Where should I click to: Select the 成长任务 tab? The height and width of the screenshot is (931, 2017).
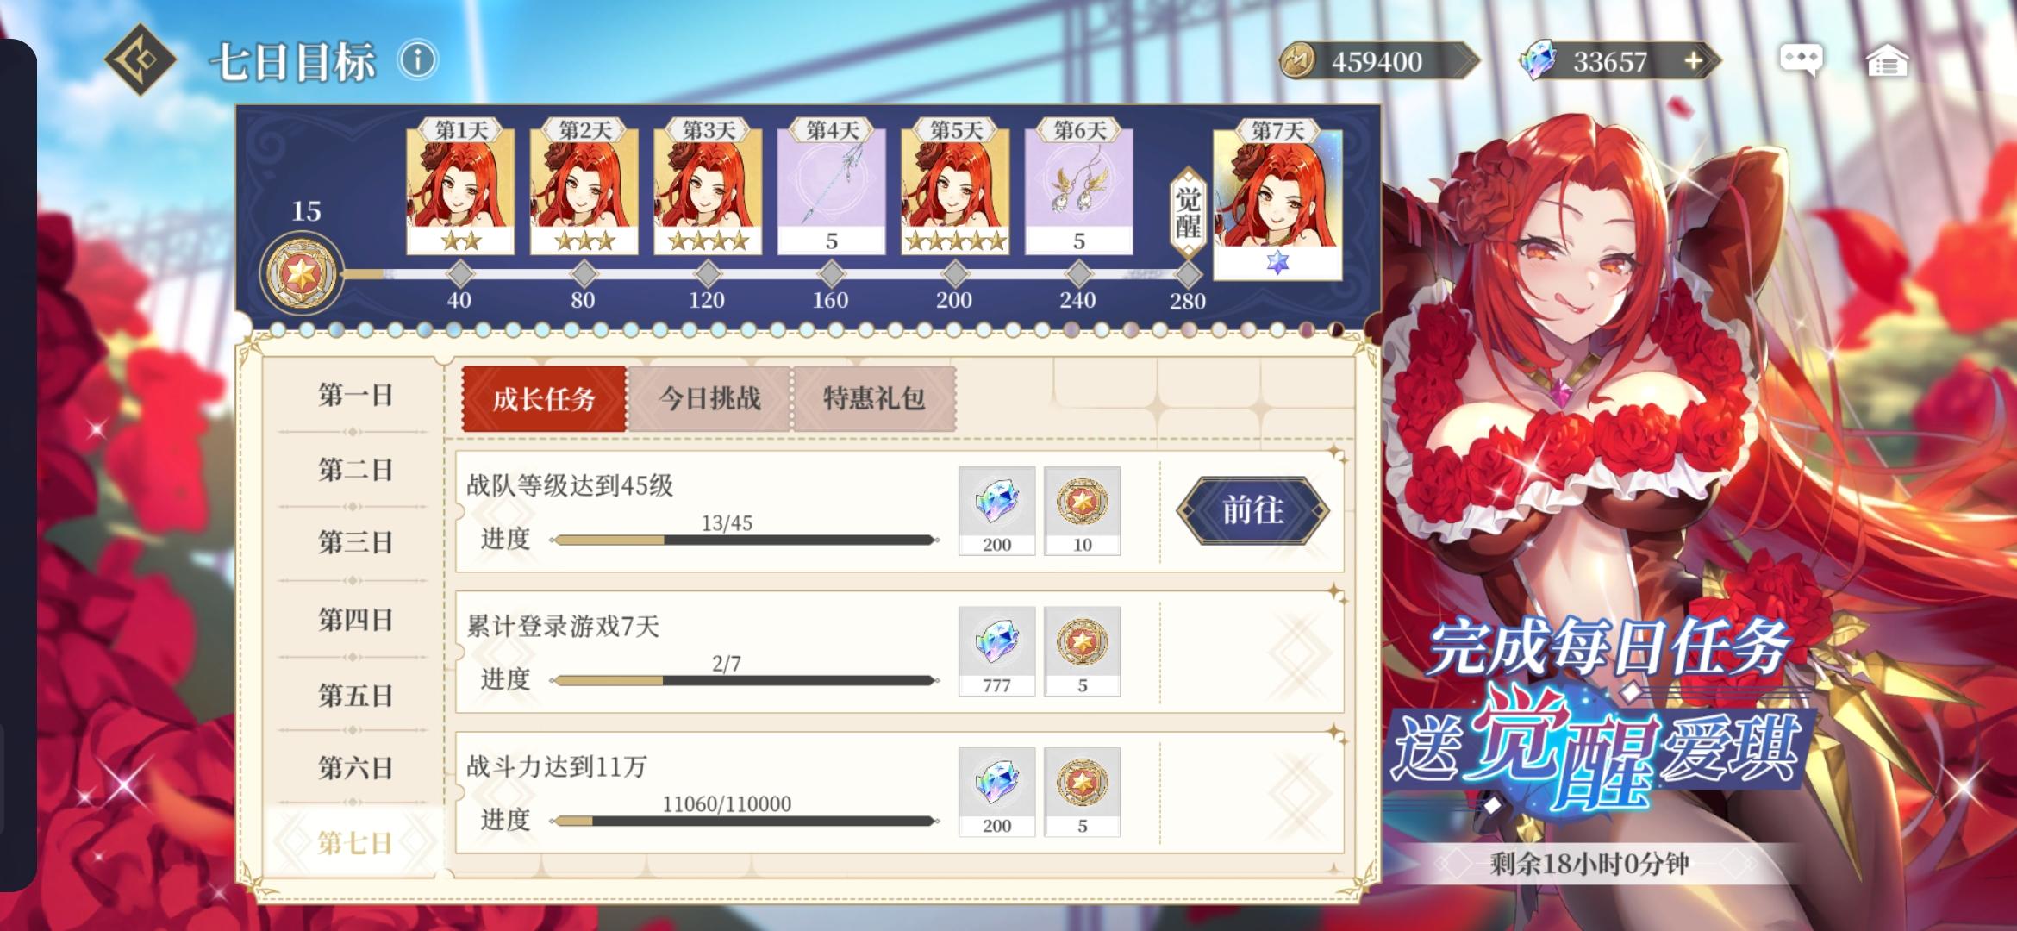[x=544, y=398]
